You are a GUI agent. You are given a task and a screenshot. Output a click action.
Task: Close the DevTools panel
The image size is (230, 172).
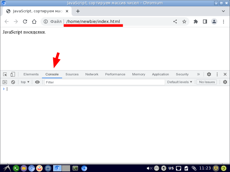(x=225, y=74)
